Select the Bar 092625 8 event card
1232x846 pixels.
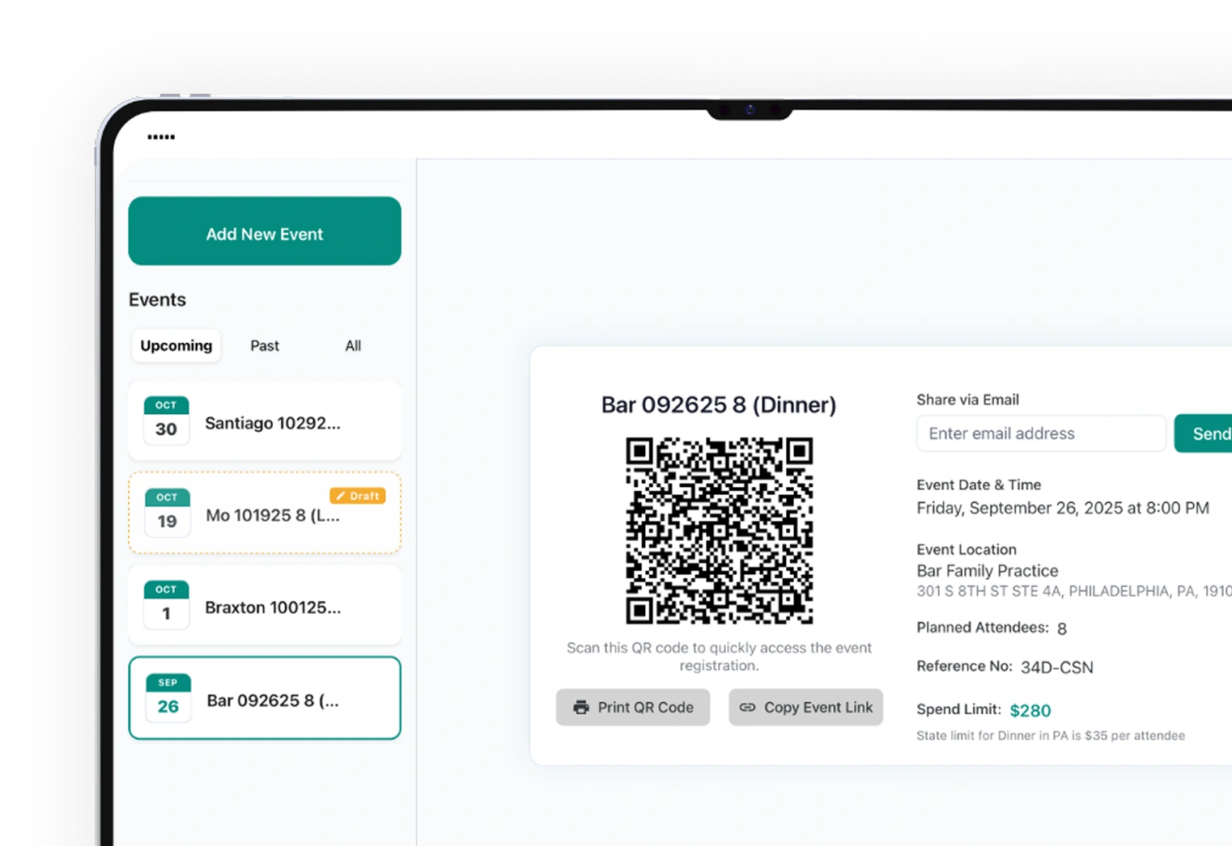[x=273, y=700]
